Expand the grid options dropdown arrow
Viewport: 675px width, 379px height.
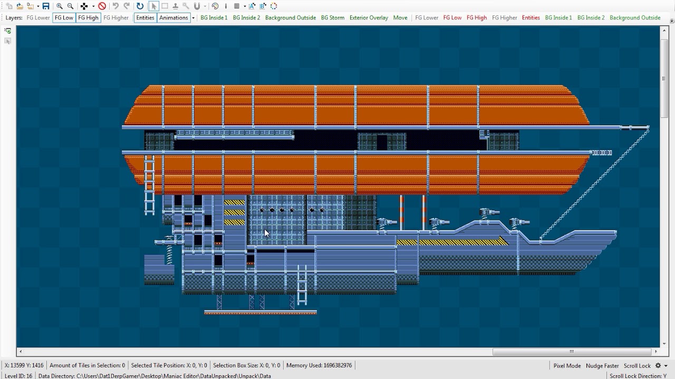pos(245,6)
